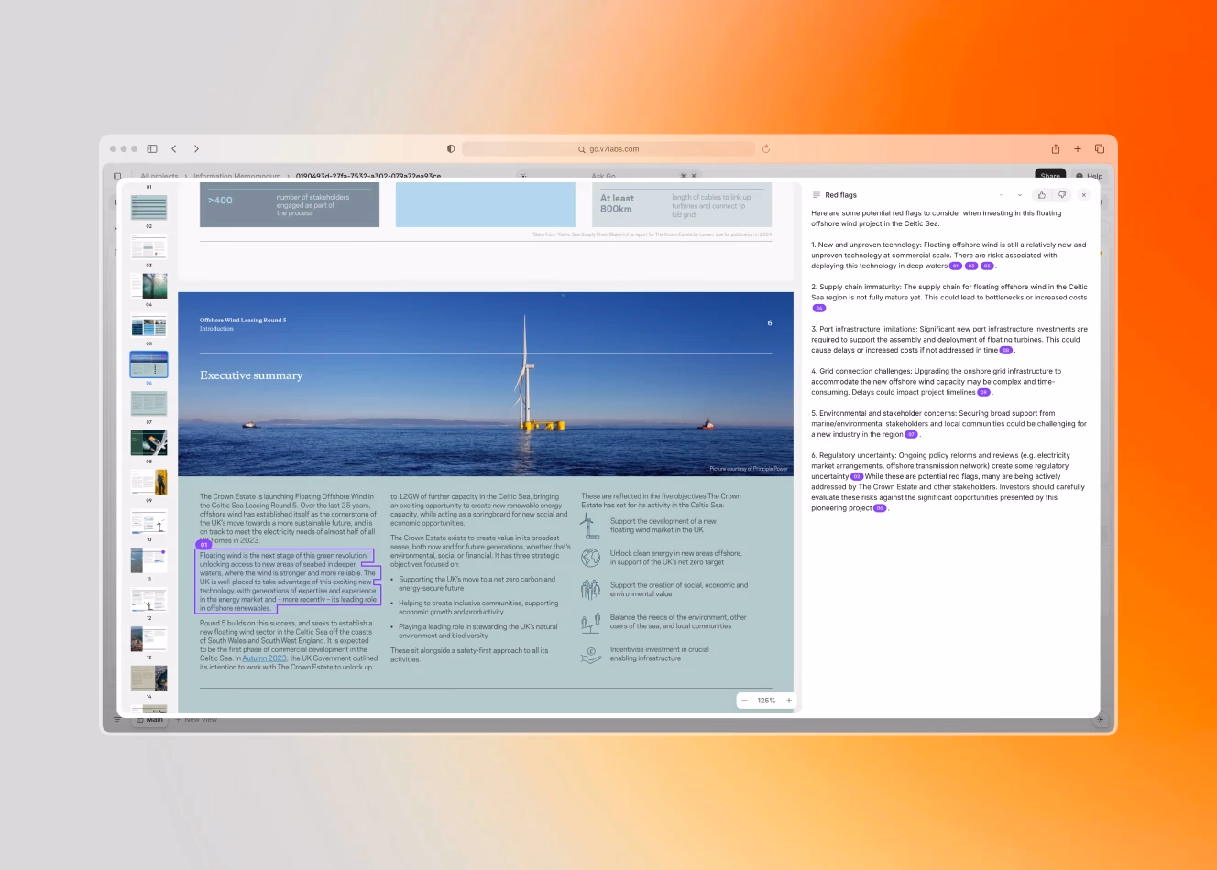Viewport: 1217px width, 870px height.
Task: Go forward with Safari's forward arrow
Action: click(196, 148)
